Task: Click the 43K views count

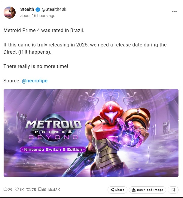Action: 56,190
